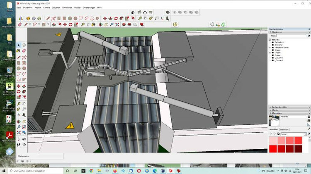
Task: Switch to the Auswählen materials tab
Action: tap(274, 129)
